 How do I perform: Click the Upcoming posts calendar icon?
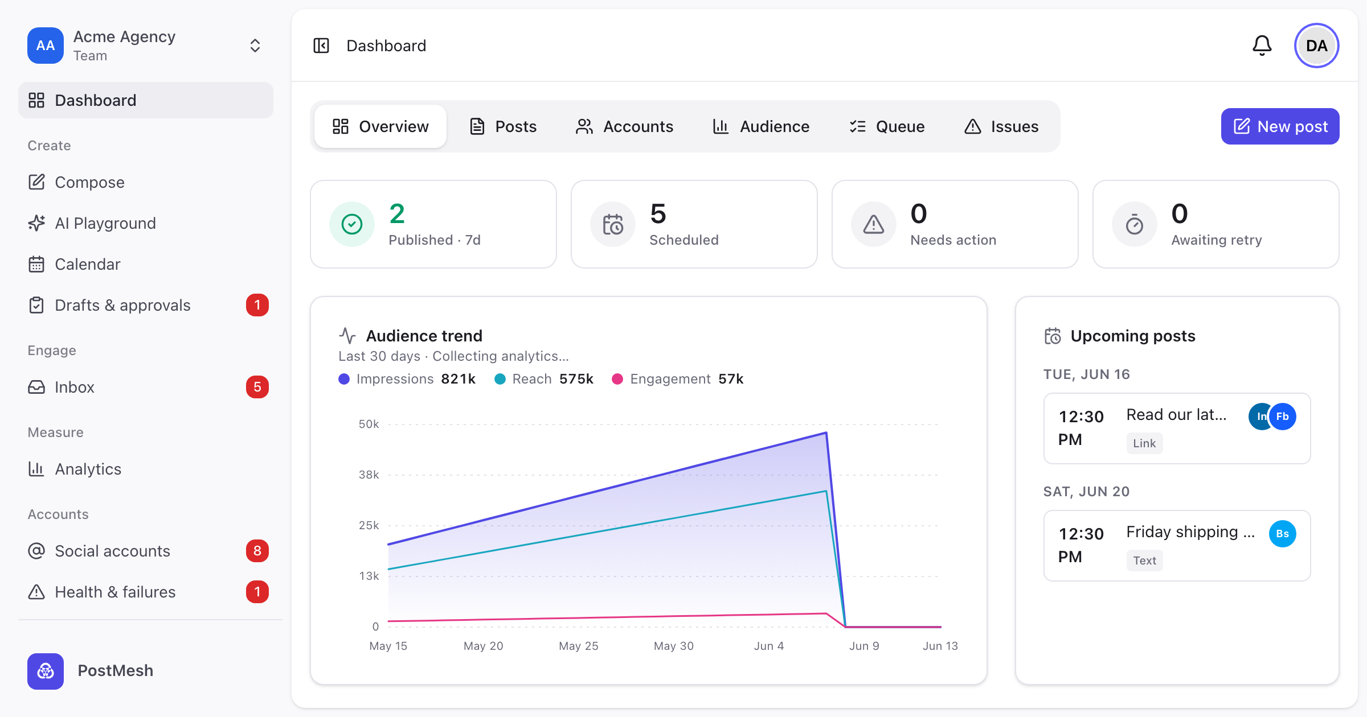[x=1053, y=336]
